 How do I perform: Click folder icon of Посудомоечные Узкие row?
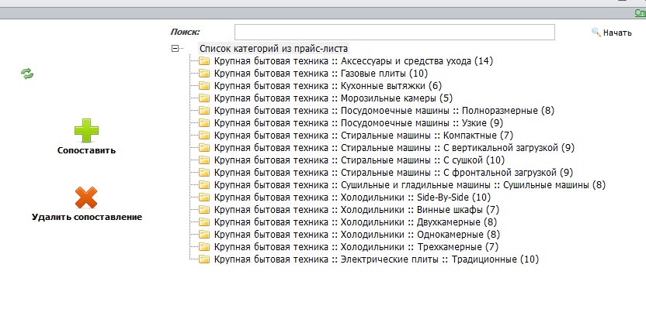point(204,123)
